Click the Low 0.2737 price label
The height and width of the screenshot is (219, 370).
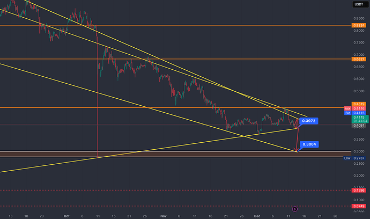[353, 158]
